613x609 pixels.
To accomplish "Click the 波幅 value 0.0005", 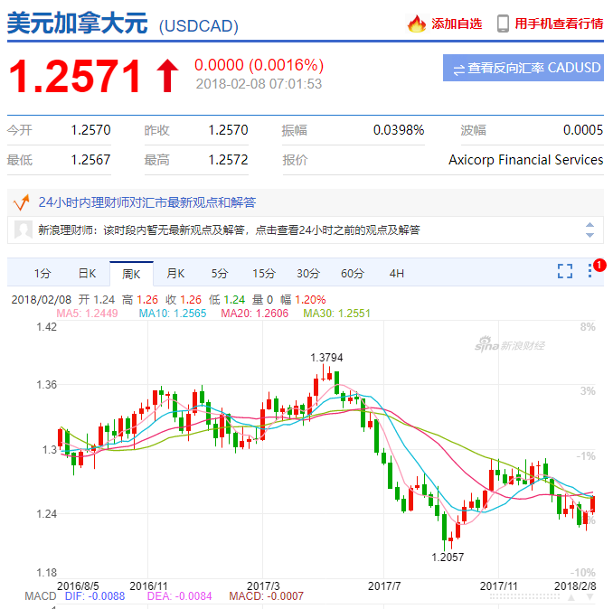I will click(x=583, y=130).
